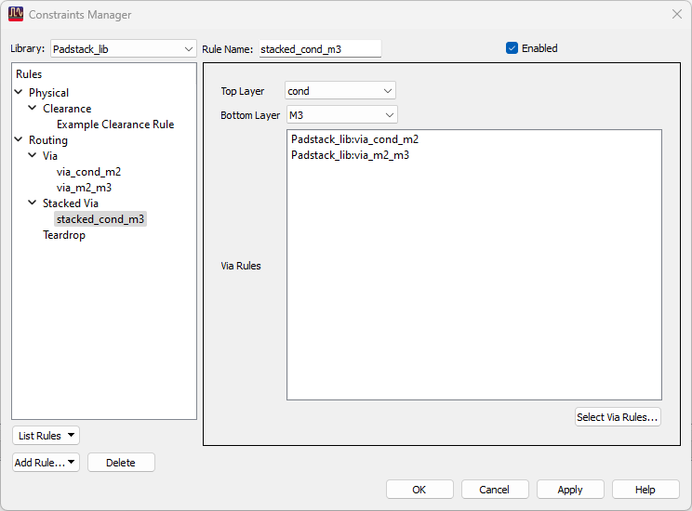Click the Delete button
692x511 pixels.
click(121, 463)
